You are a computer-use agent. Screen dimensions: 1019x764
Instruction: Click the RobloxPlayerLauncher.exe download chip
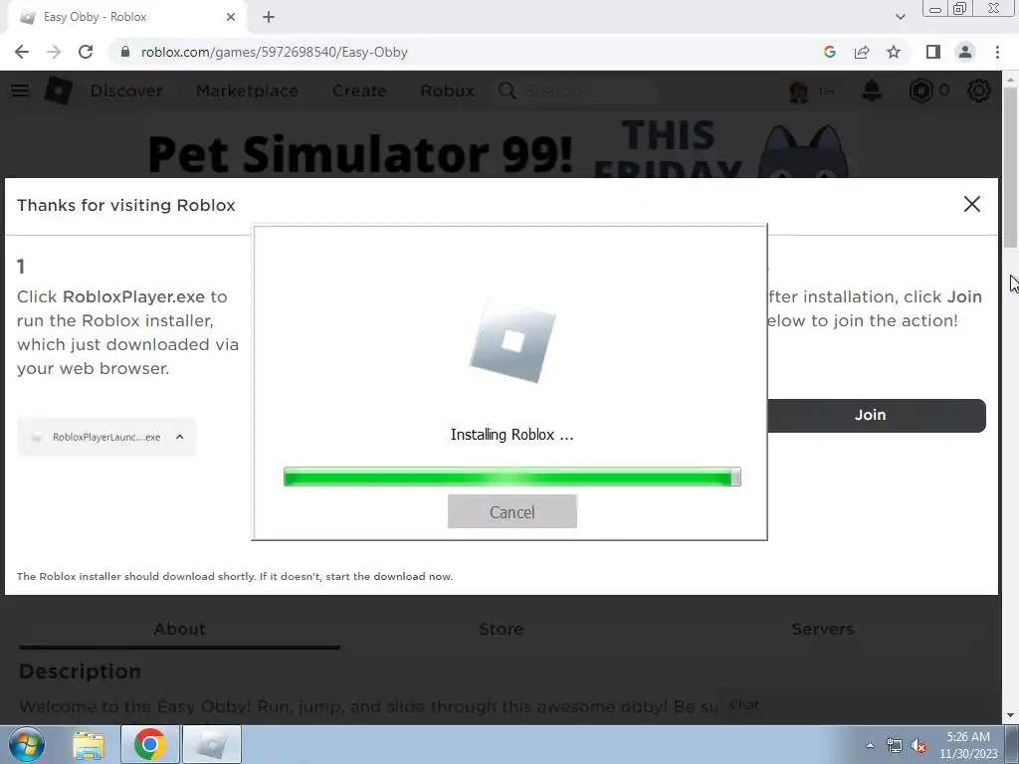pos(106,437)
